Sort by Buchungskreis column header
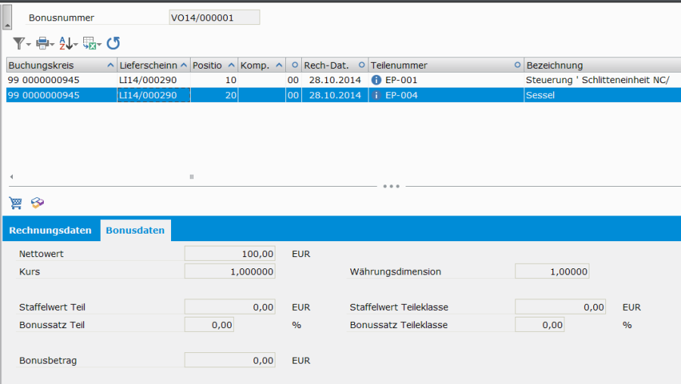Image resolution: width=681 pixels, height=384 pixels. click(x=57, y=65)
